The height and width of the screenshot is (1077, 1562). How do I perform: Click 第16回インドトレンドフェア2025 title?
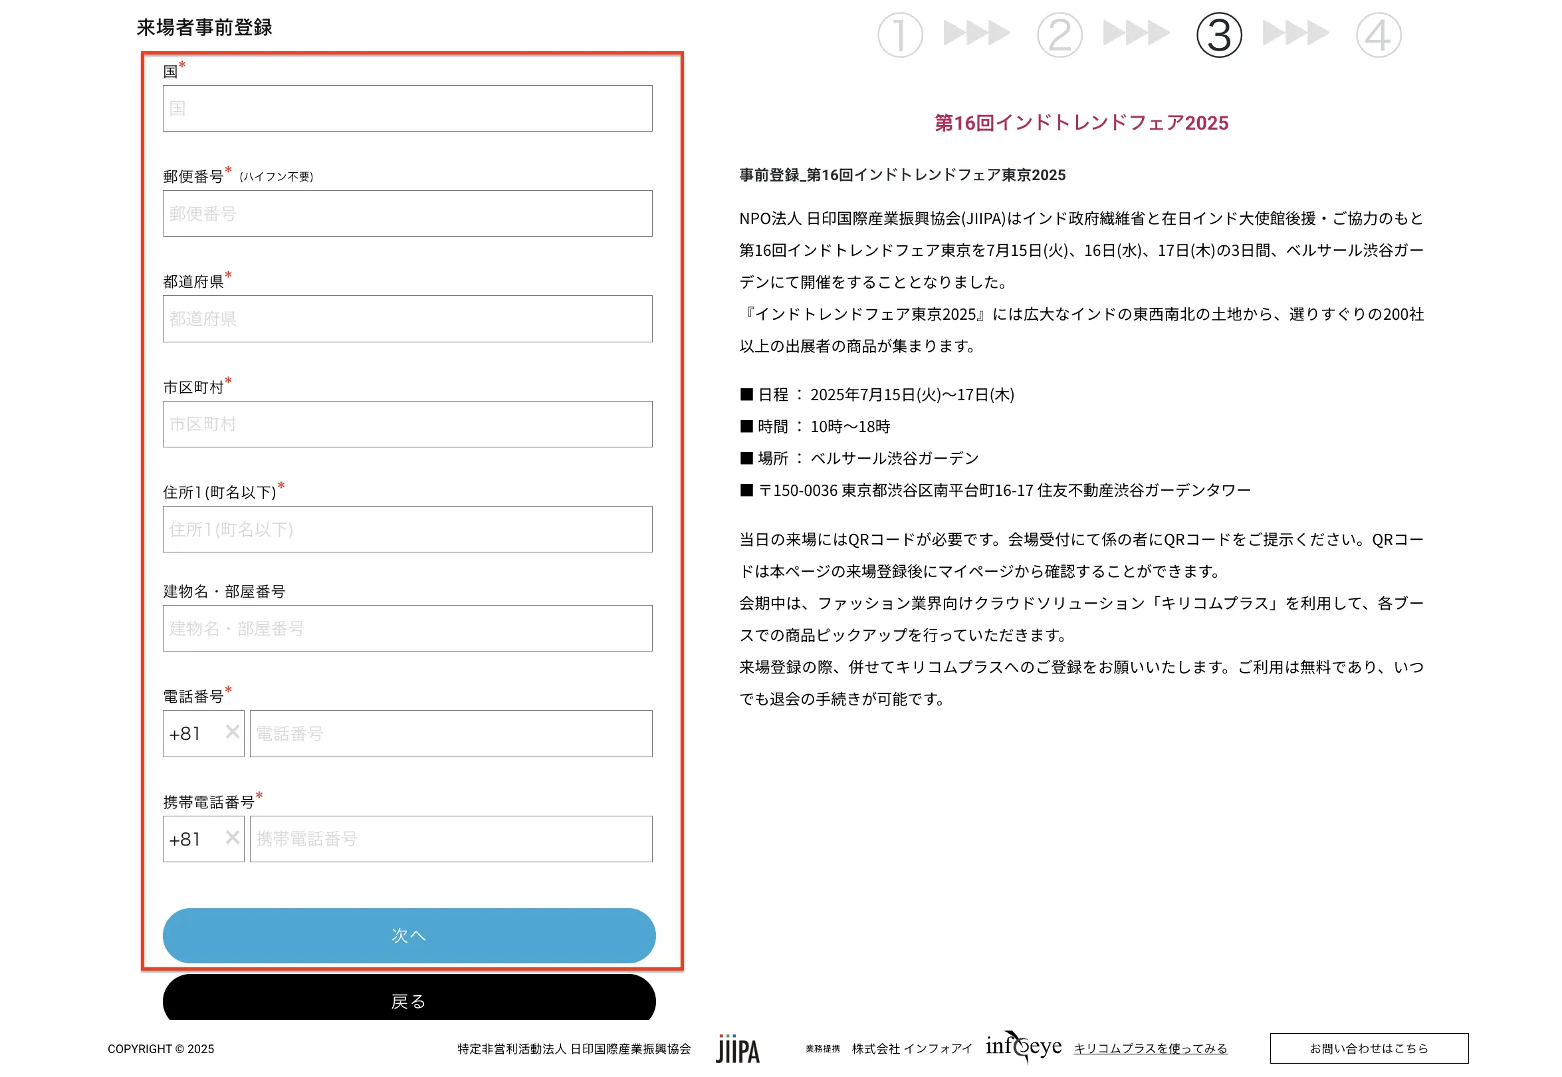(1081, 123)
